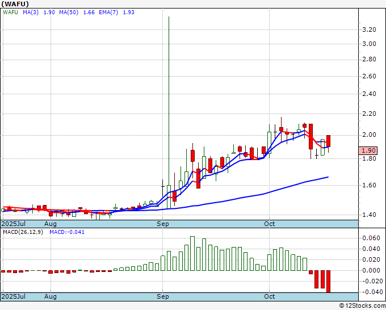Click the MA(50) line's right end near 1.66
The width and height of the screenshot is (386, 310).
point(328,177)
